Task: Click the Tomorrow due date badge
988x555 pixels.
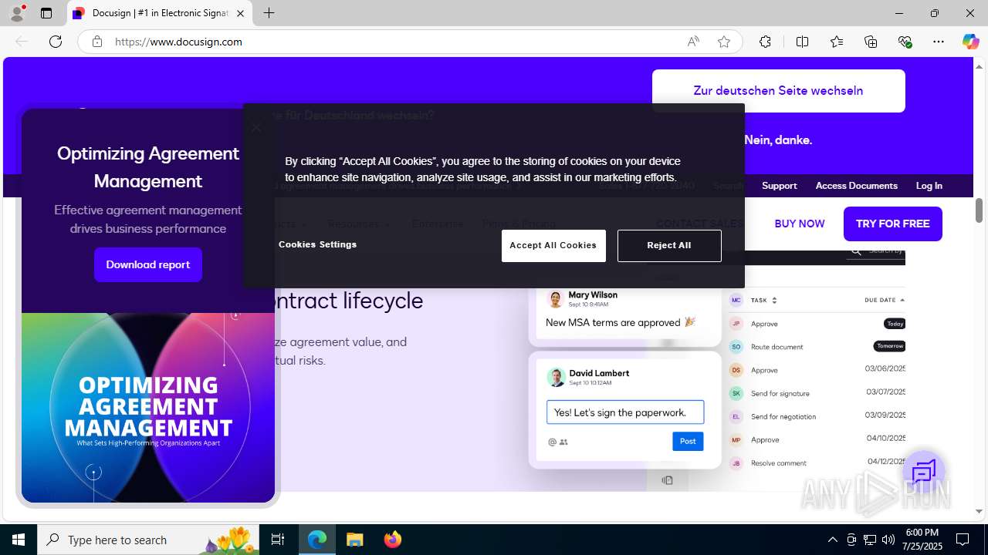Action: tap(889, 346)
